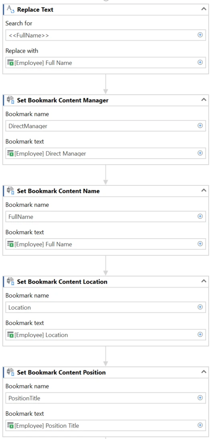Click the Location bookmark name field
The height and width of the screenshot is (439, 211).
(x=105, y=307)
